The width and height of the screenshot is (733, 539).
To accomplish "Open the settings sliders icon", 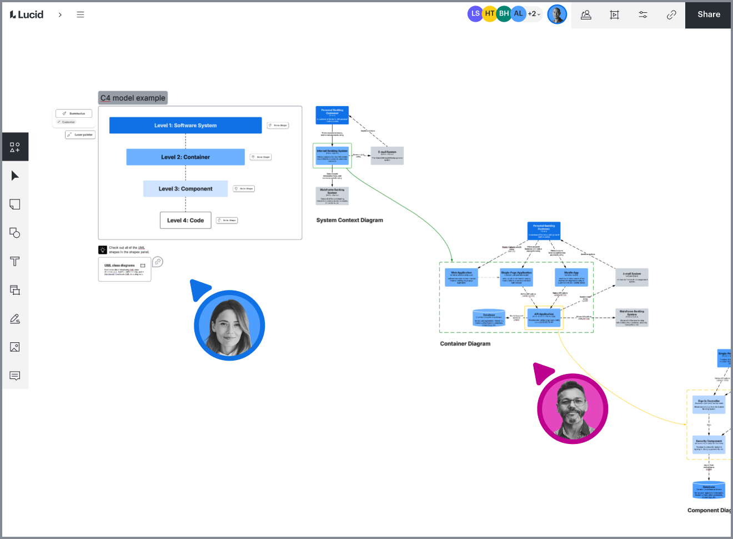I will click(x=643, y=15).
